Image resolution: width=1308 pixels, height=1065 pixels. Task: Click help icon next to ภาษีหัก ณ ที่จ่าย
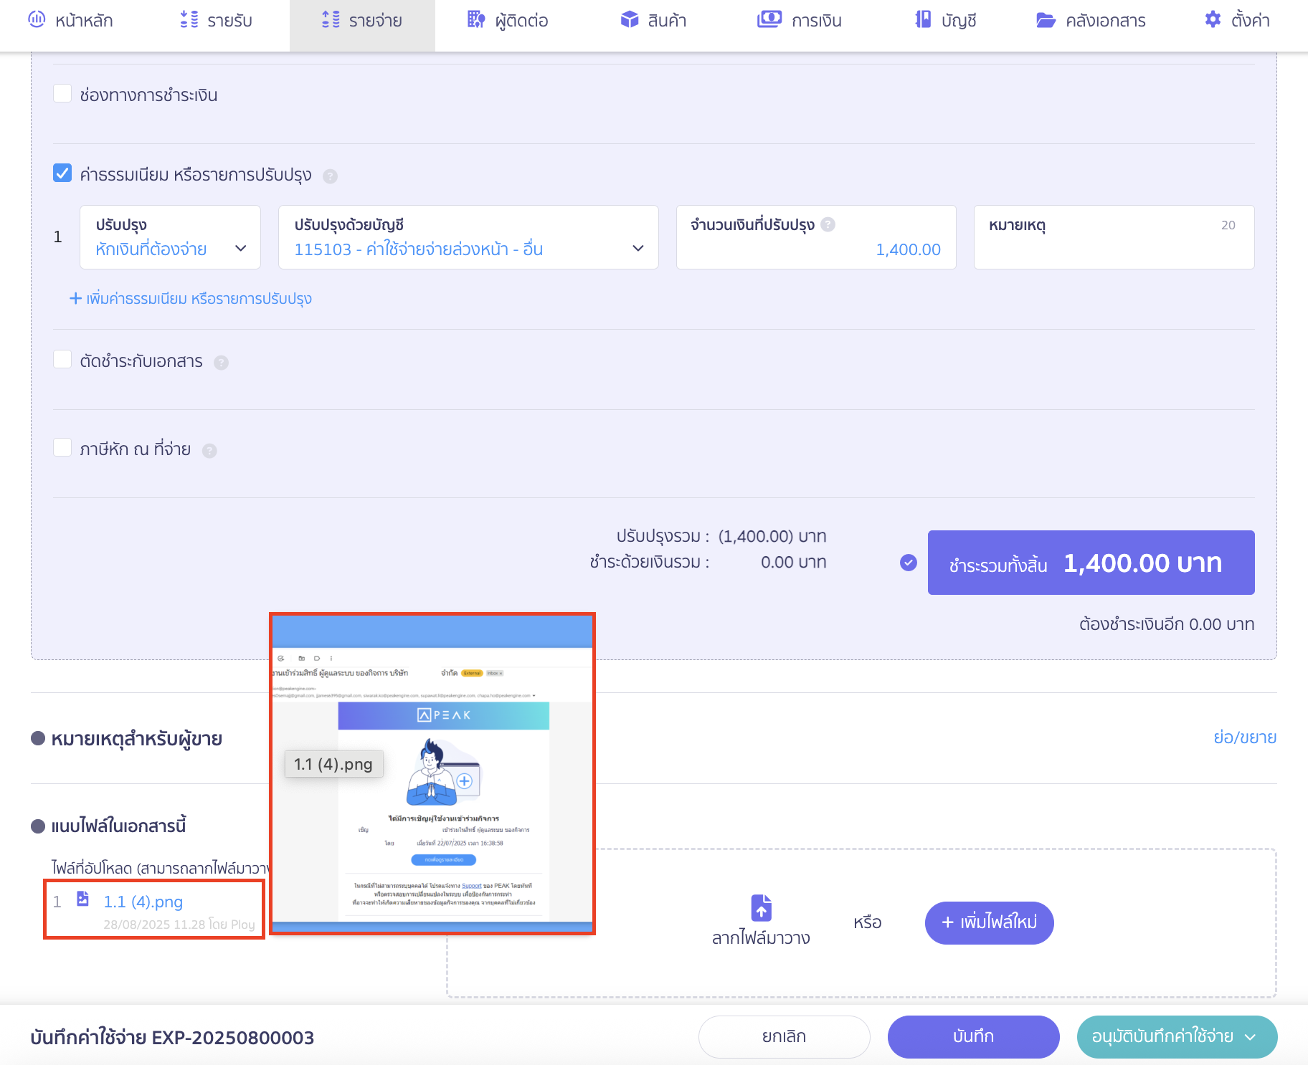pyautogui.click(x=209, y=451)
